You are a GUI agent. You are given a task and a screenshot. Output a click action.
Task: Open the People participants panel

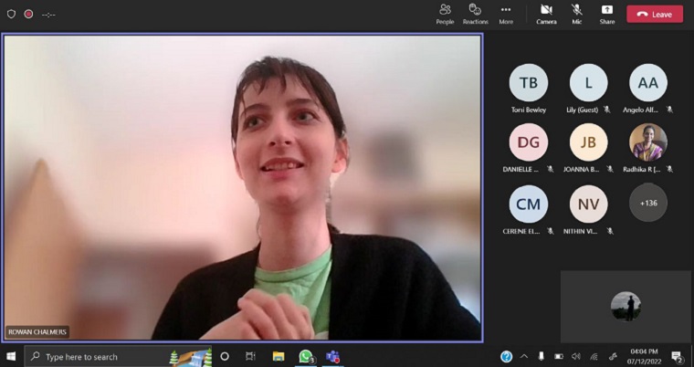pos(445,13)
